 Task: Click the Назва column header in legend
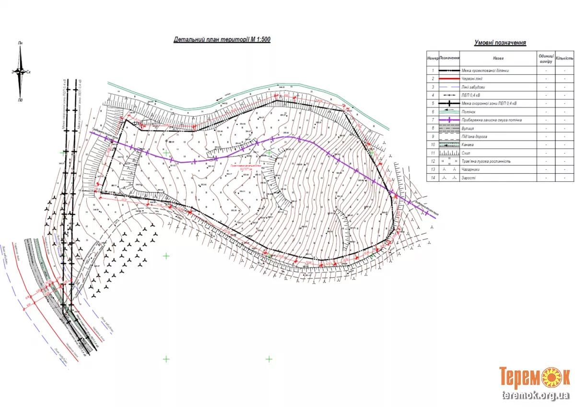(498, 58)
